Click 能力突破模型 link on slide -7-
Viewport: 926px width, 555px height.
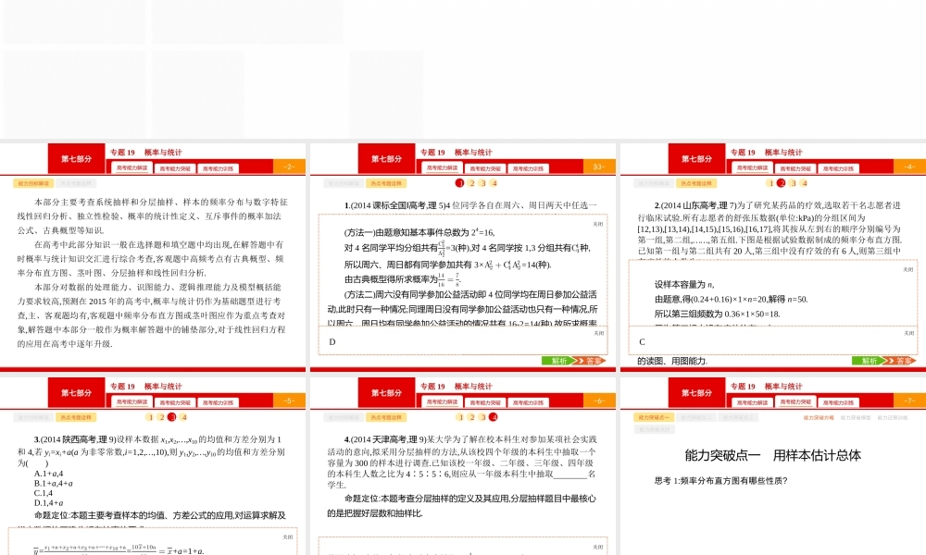point(856,417)
